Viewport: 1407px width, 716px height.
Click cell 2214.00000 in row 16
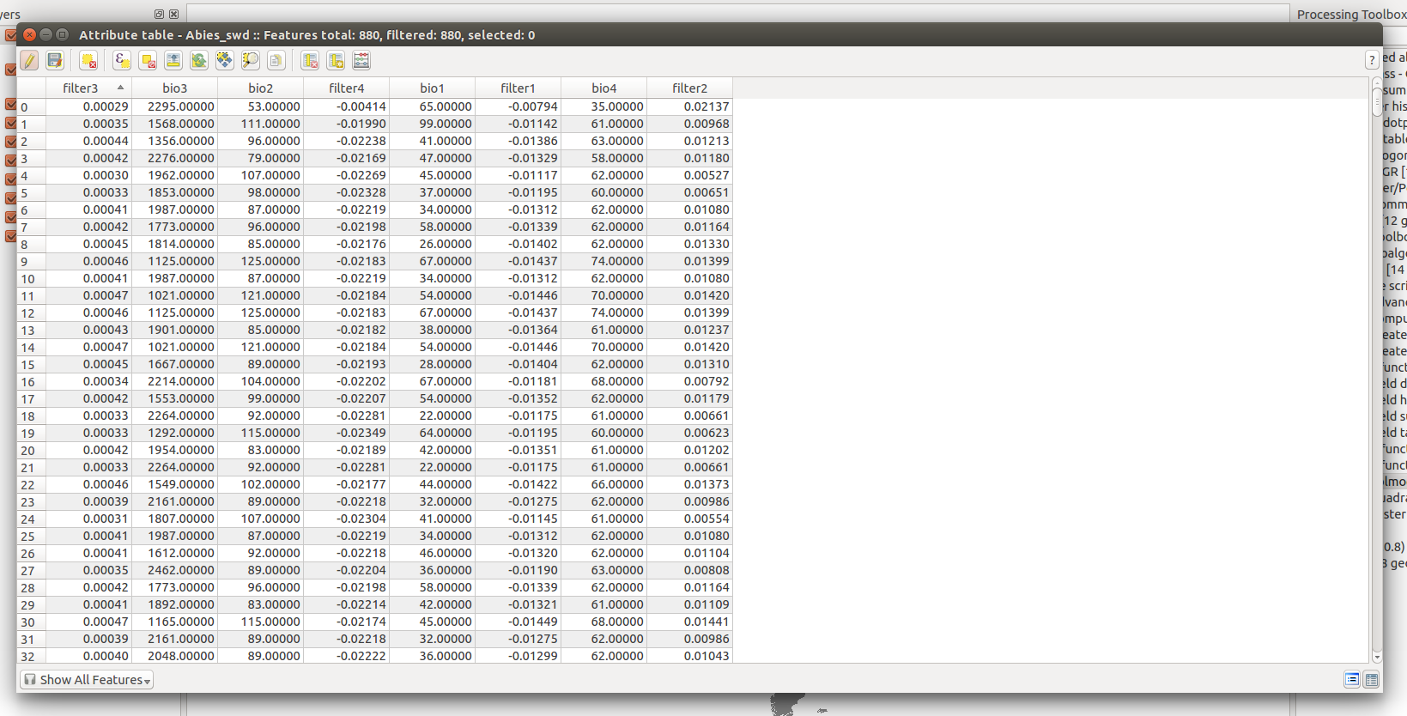pos(174,381)
